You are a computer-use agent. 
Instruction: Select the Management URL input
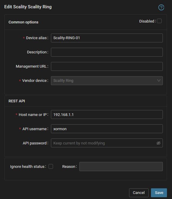coord(107,66)
